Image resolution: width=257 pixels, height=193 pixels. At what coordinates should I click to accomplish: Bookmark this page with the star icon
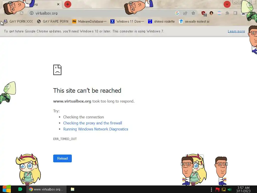click(x=193, y=13)
